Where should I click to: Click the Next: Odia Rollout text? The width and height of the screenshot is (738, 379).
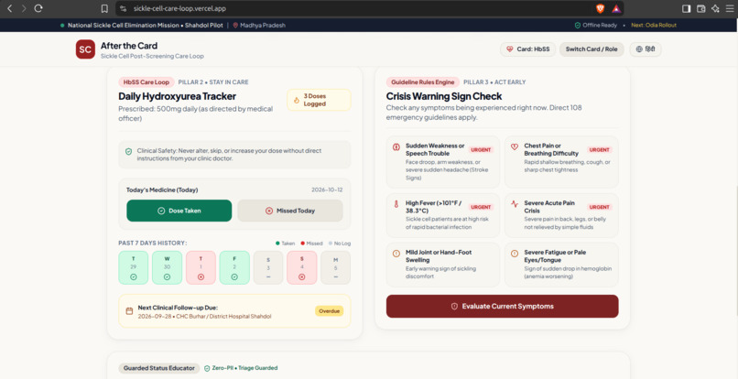[x=653, y=26]
